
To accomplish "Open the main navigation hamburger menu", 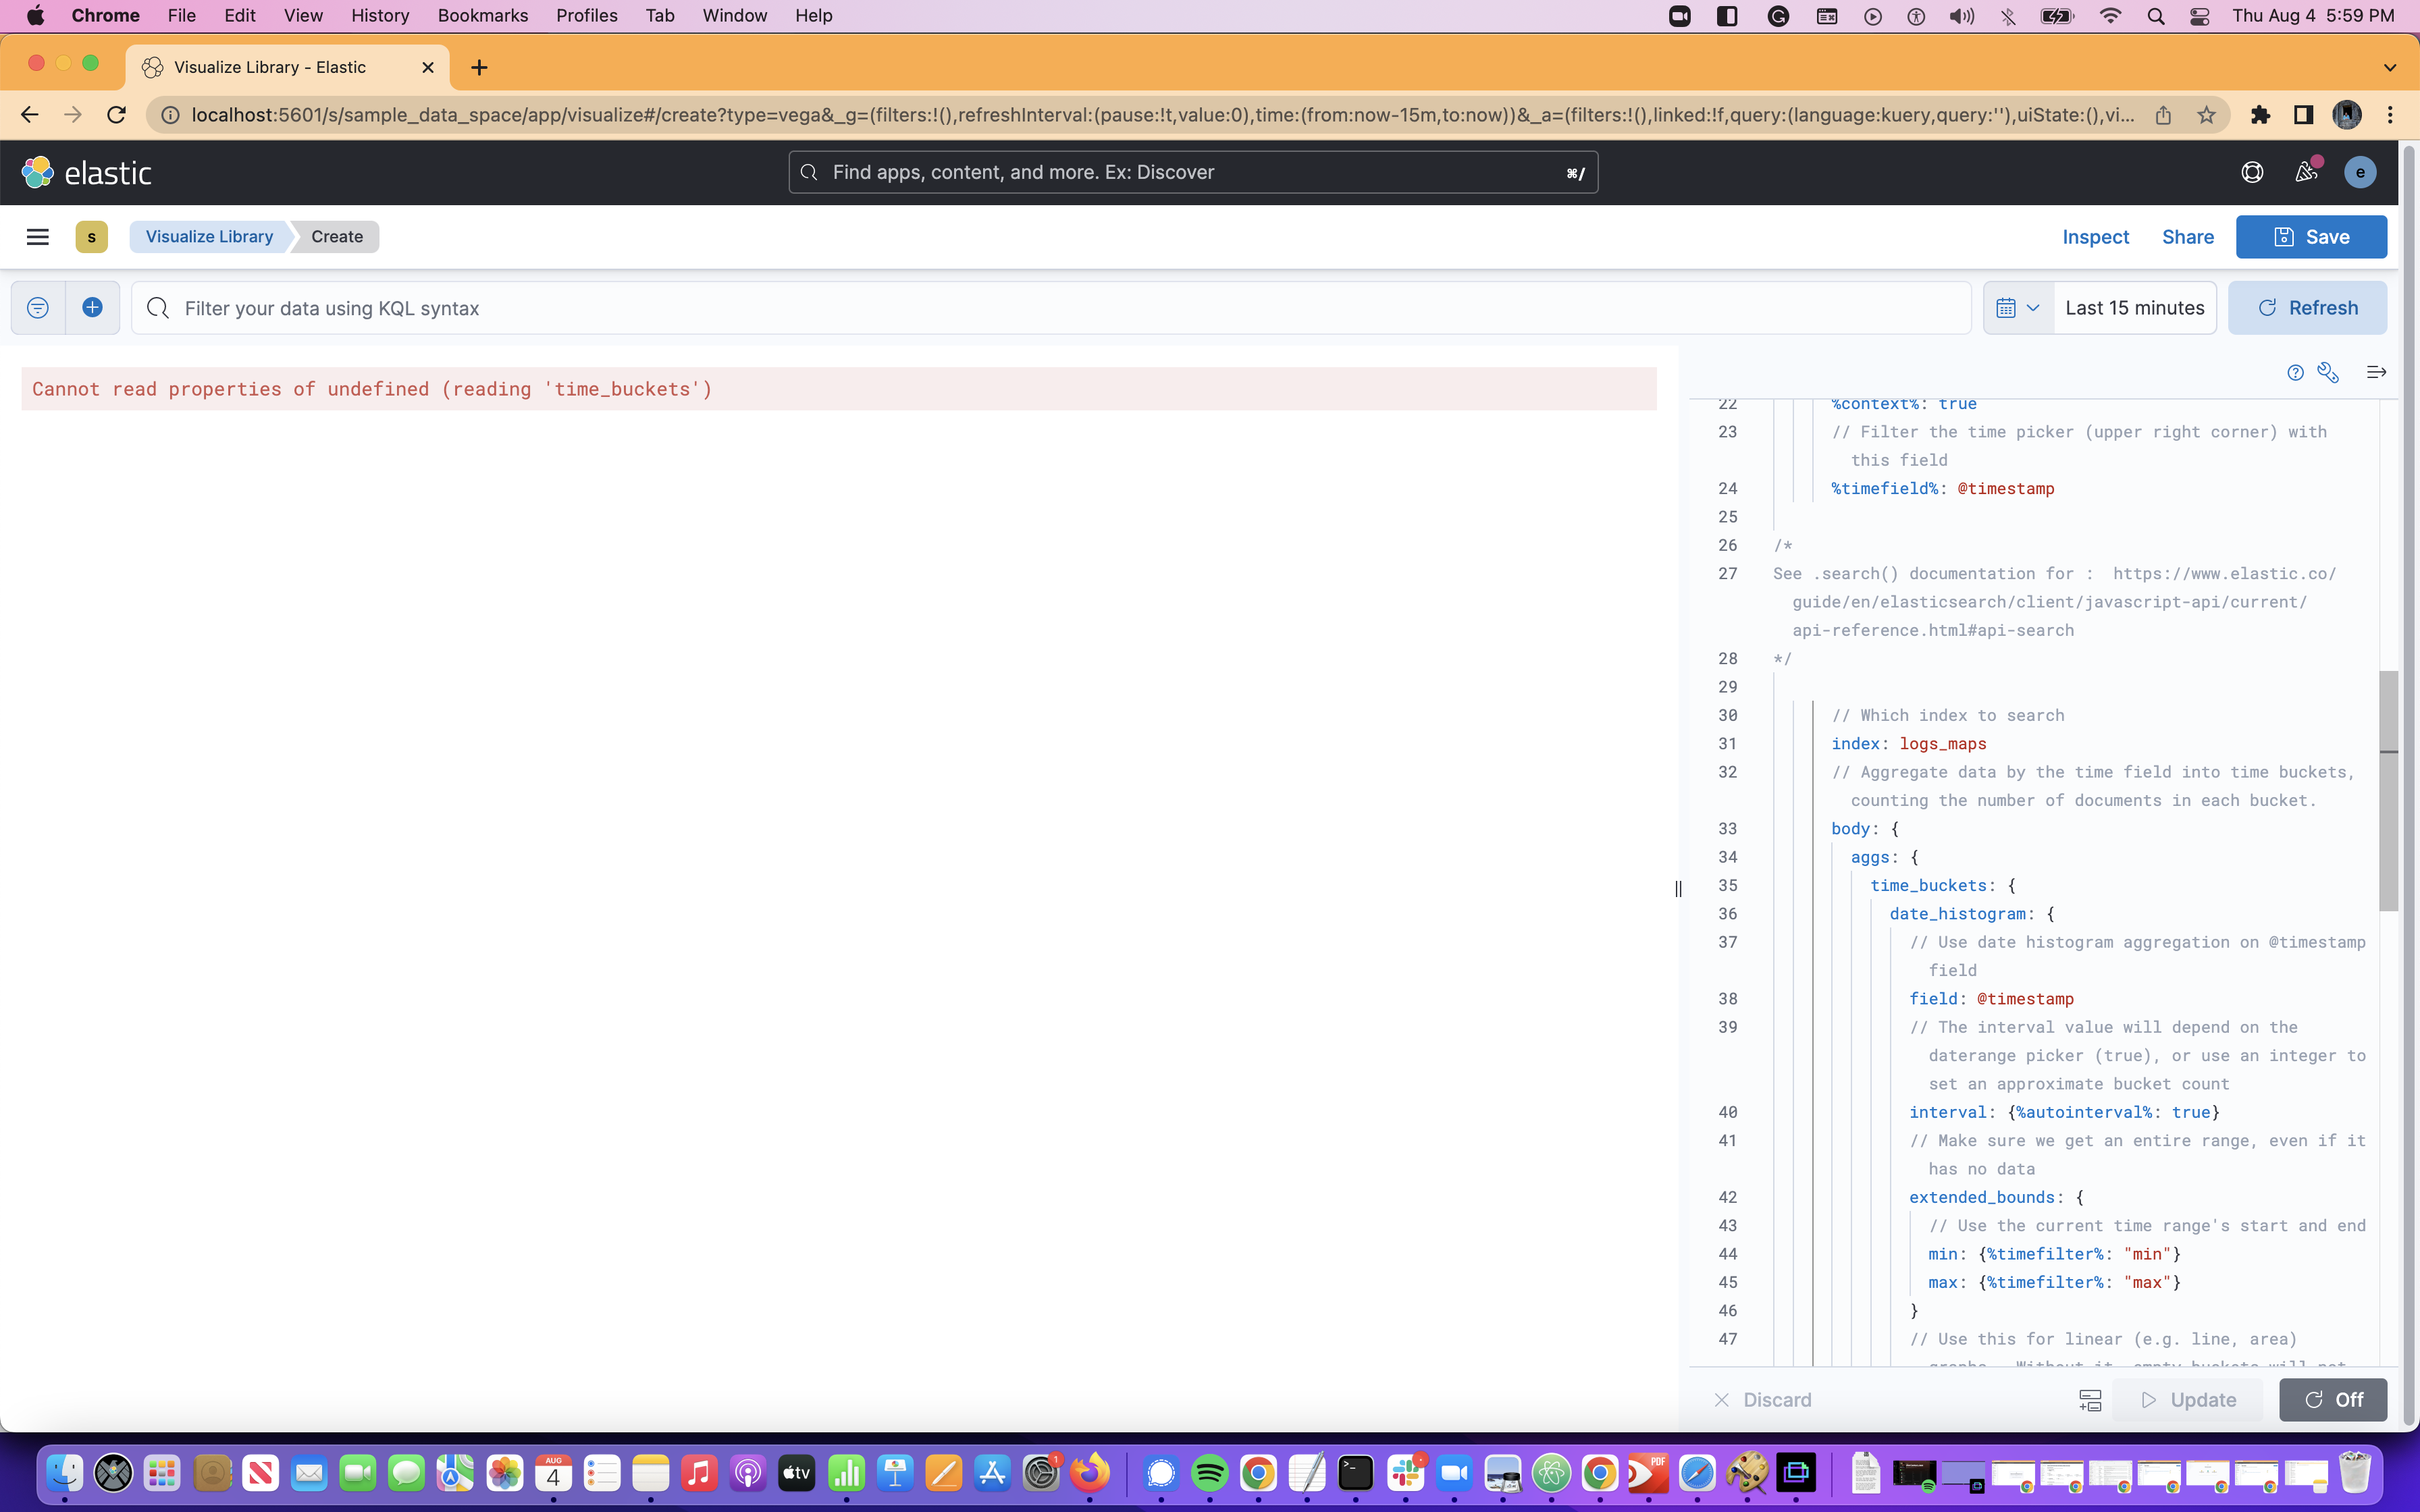I will [x=37, y=236].
